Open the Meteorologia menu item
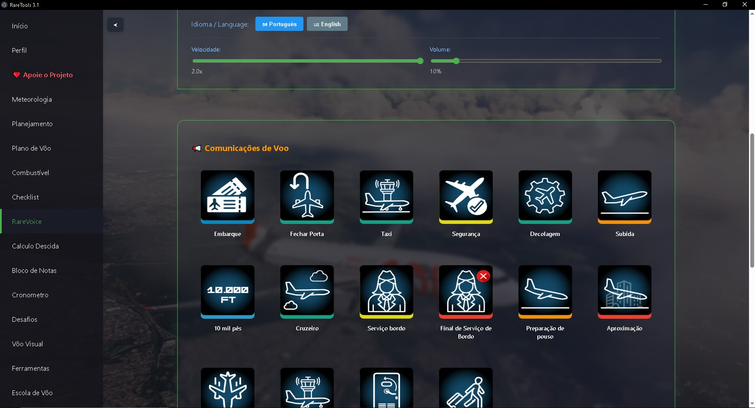 (x=32, y=100)
